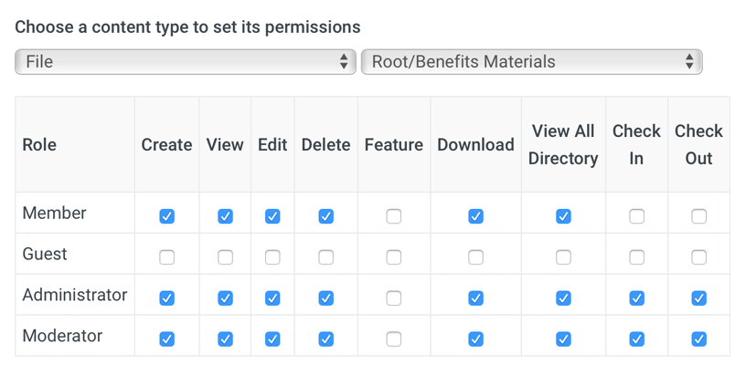Allow Guest to View files
The image size is (735, 376).
pos(225,257)
